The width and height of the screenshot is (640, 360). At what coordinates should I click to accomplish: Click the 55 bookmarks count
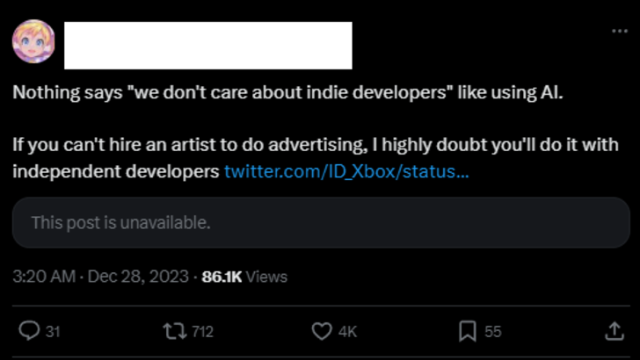pyautogui.click(x=493, y=331)
